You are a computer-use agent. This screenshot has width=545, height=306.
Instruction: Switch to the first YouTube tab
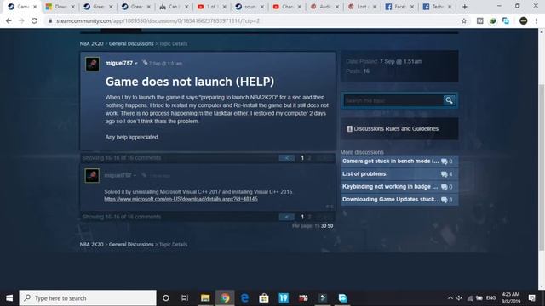coord(211,7)
